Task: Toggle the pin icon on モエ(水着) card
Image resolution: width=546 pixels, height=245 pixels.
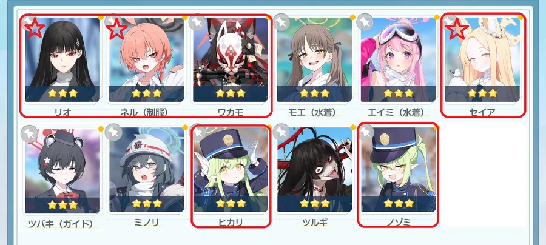Action: 281,22
